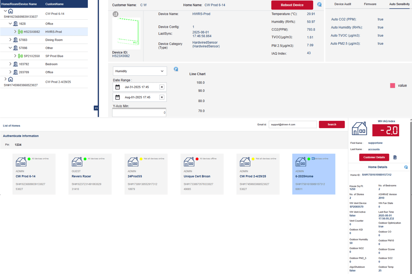Click the Auto CO2 (PPM) true value
Viewport: 412px width, 274px height.
[x=380, y=20]
